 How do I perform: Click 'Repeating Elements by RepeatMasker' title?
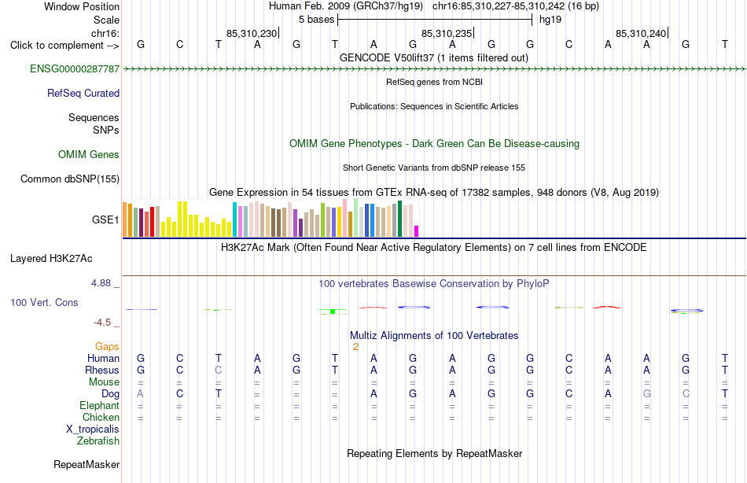pyautogui.click(x=434, y=453)
